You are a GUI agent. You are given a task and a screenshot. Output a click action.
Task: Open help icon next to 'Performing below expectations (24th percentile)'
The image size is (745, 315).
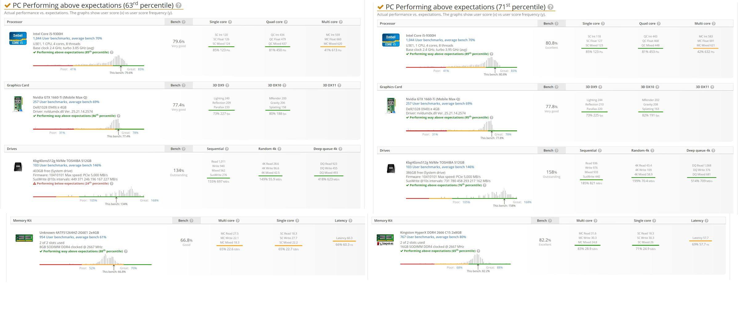112,184
